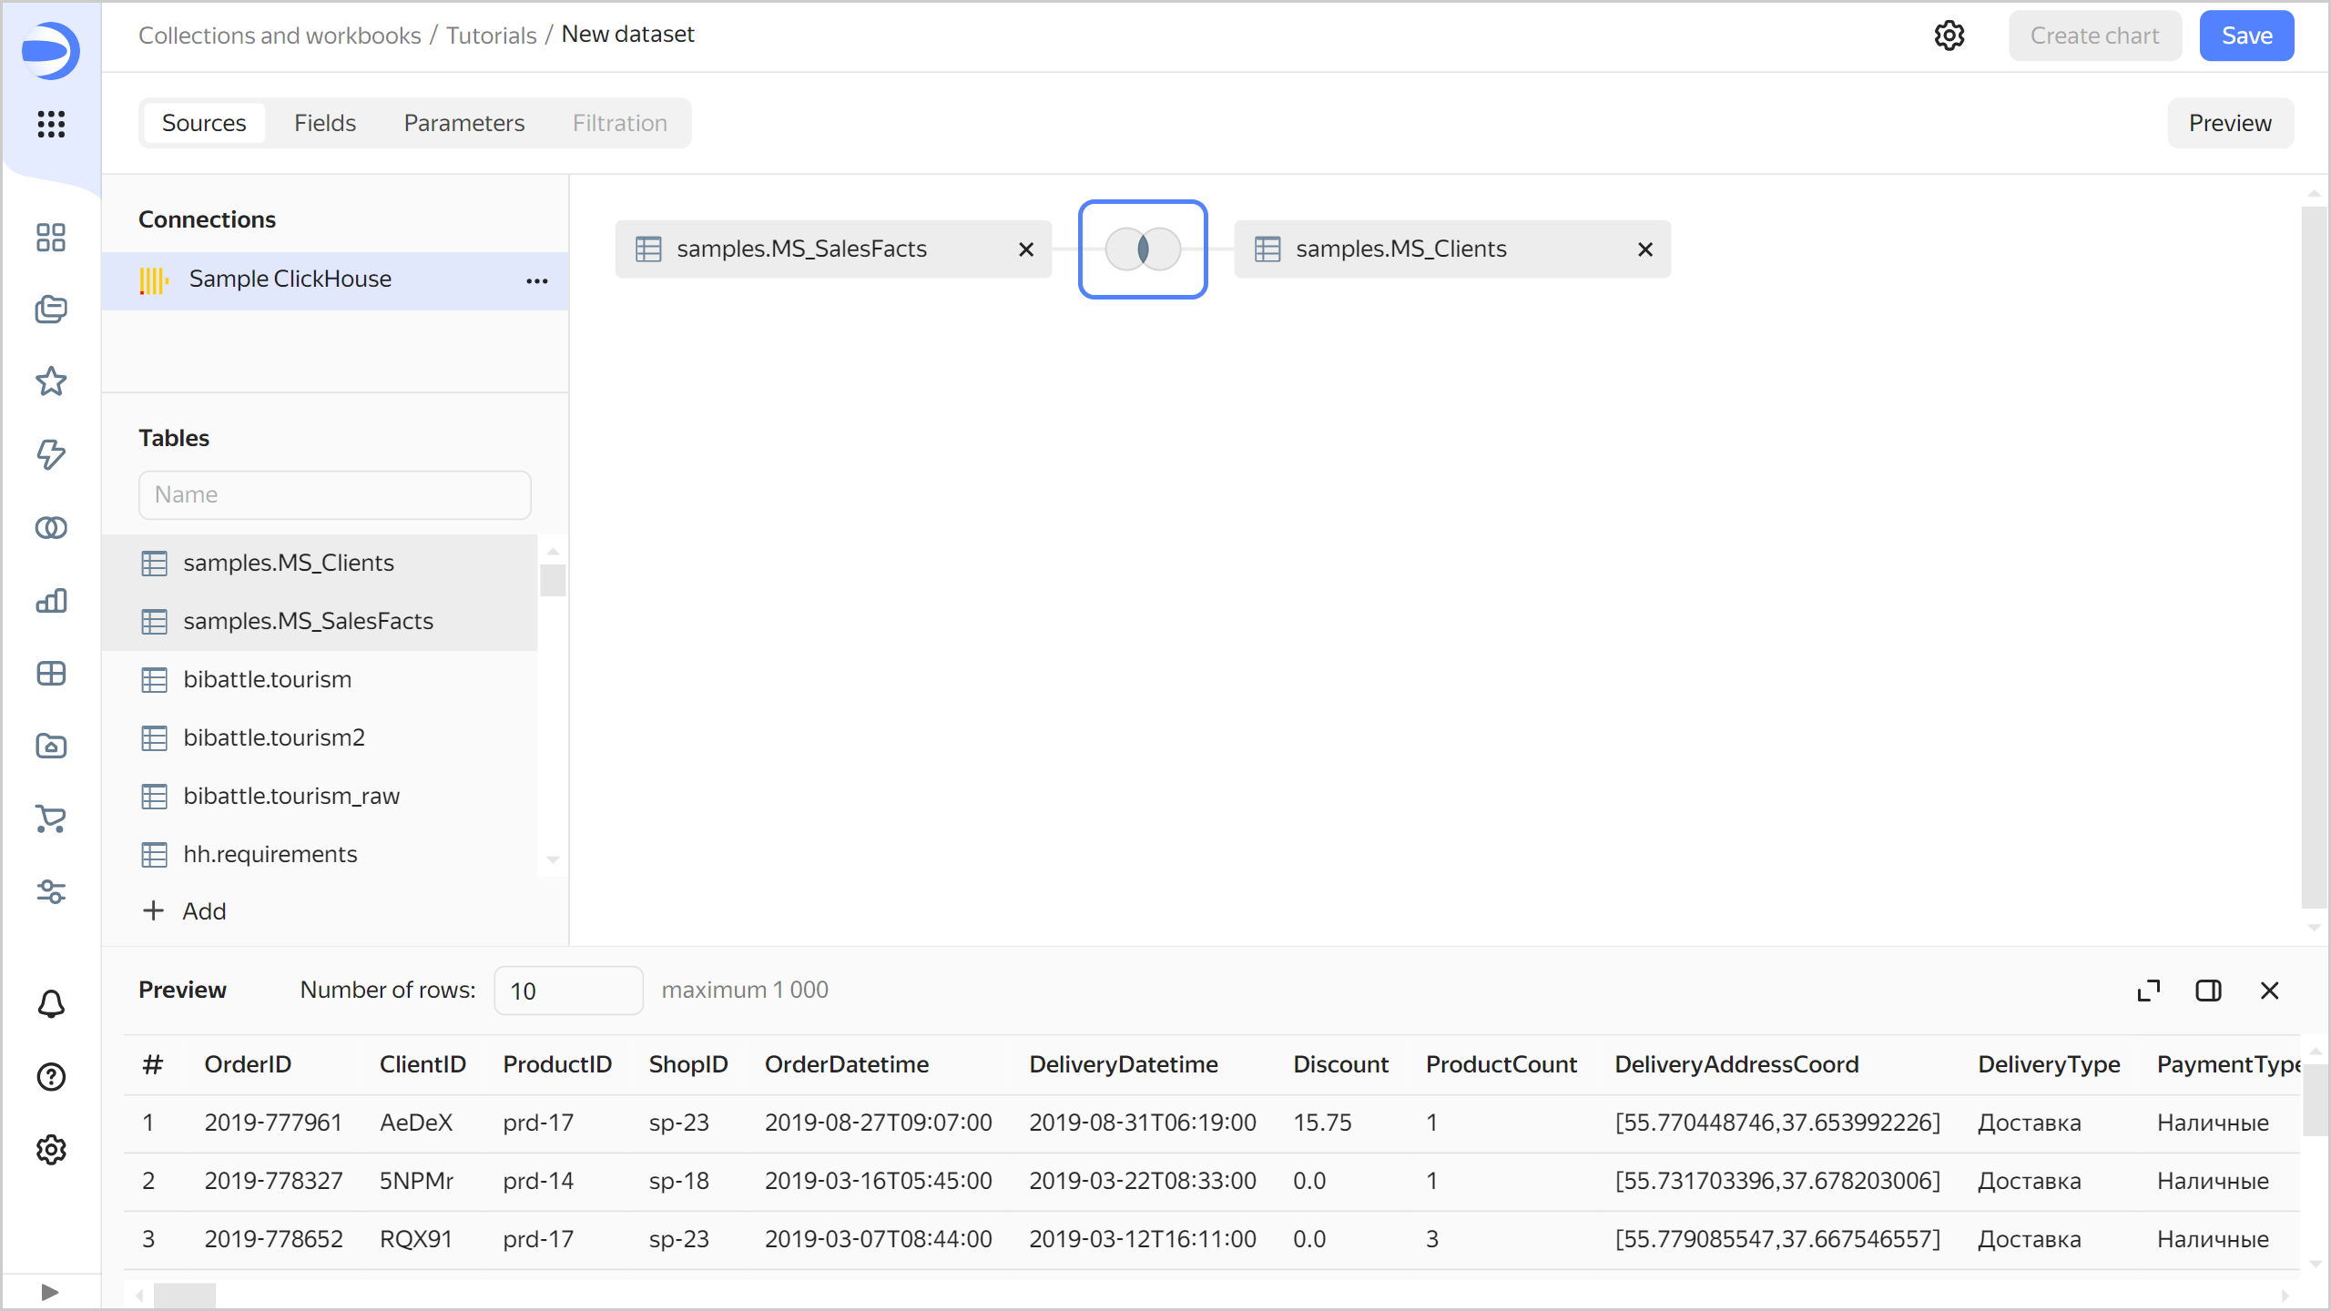The width and height of the screenshot is (2331, 1311).
Task: Open dataset settings gear in header
Action: 1949,36
